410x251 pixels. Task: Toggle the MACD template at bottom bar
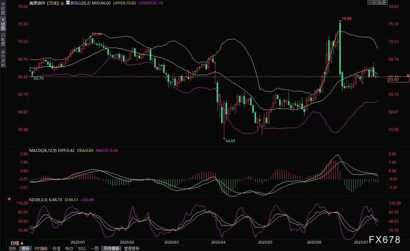[69, 248]
